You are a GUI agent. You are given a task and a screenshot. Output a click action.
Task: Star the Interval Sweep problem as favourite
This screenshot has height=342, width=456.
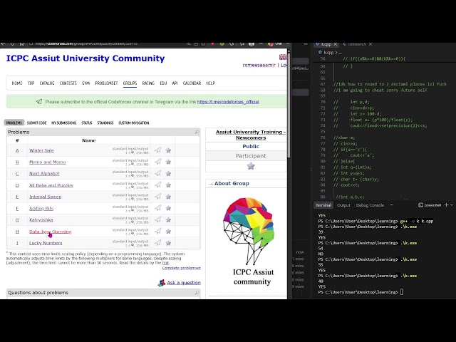coord(168,197)
